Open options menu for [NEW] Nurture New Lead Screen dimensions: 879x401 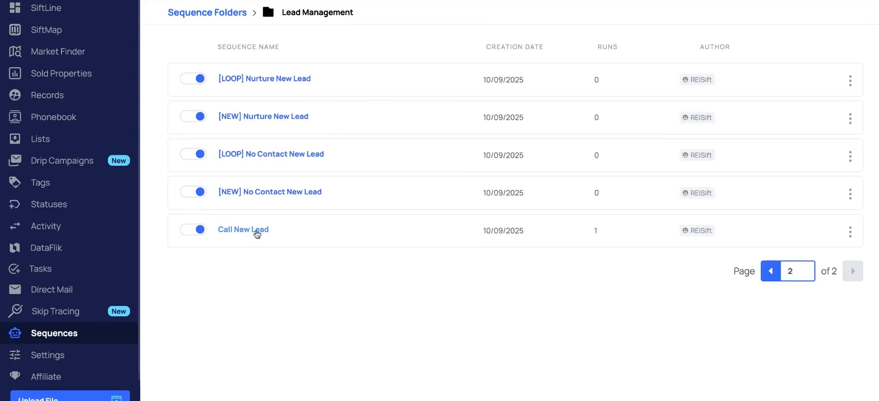click(x=850, y=119)
